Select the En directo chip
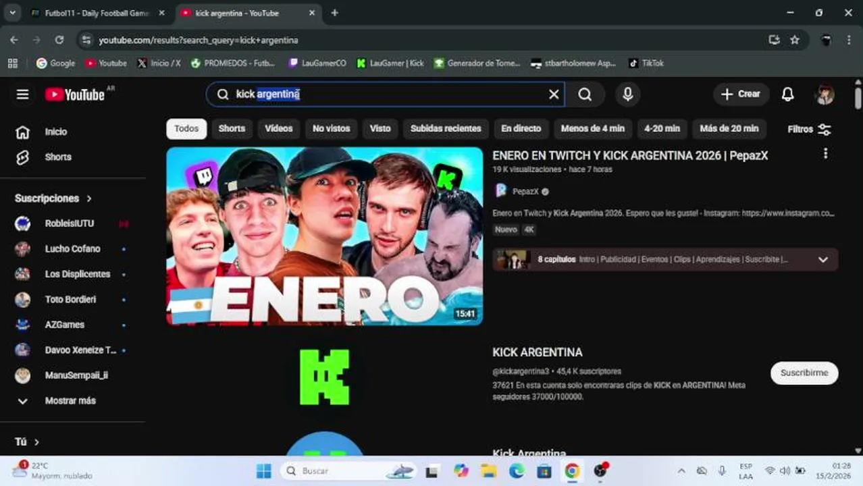 (521, 128)
